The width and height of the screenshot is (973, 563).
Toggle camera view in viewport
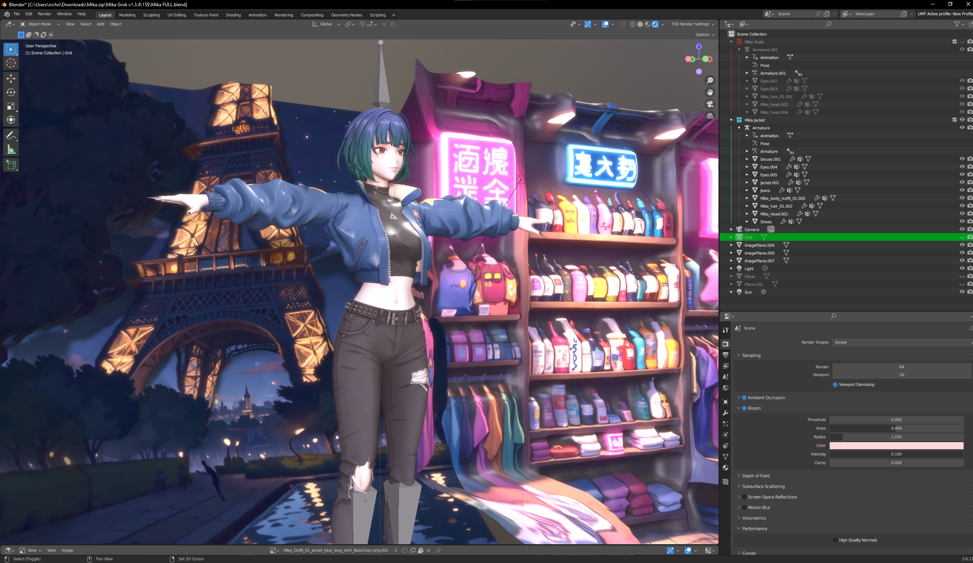[709, 104]
